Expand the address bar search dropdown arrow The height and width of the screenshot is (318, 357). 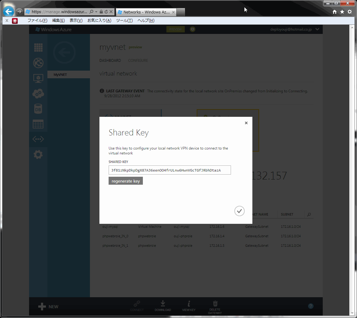[96, 12]
